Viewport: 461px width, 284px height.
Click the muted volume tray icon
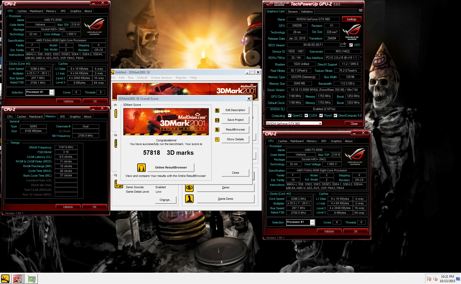coord(435,279)
